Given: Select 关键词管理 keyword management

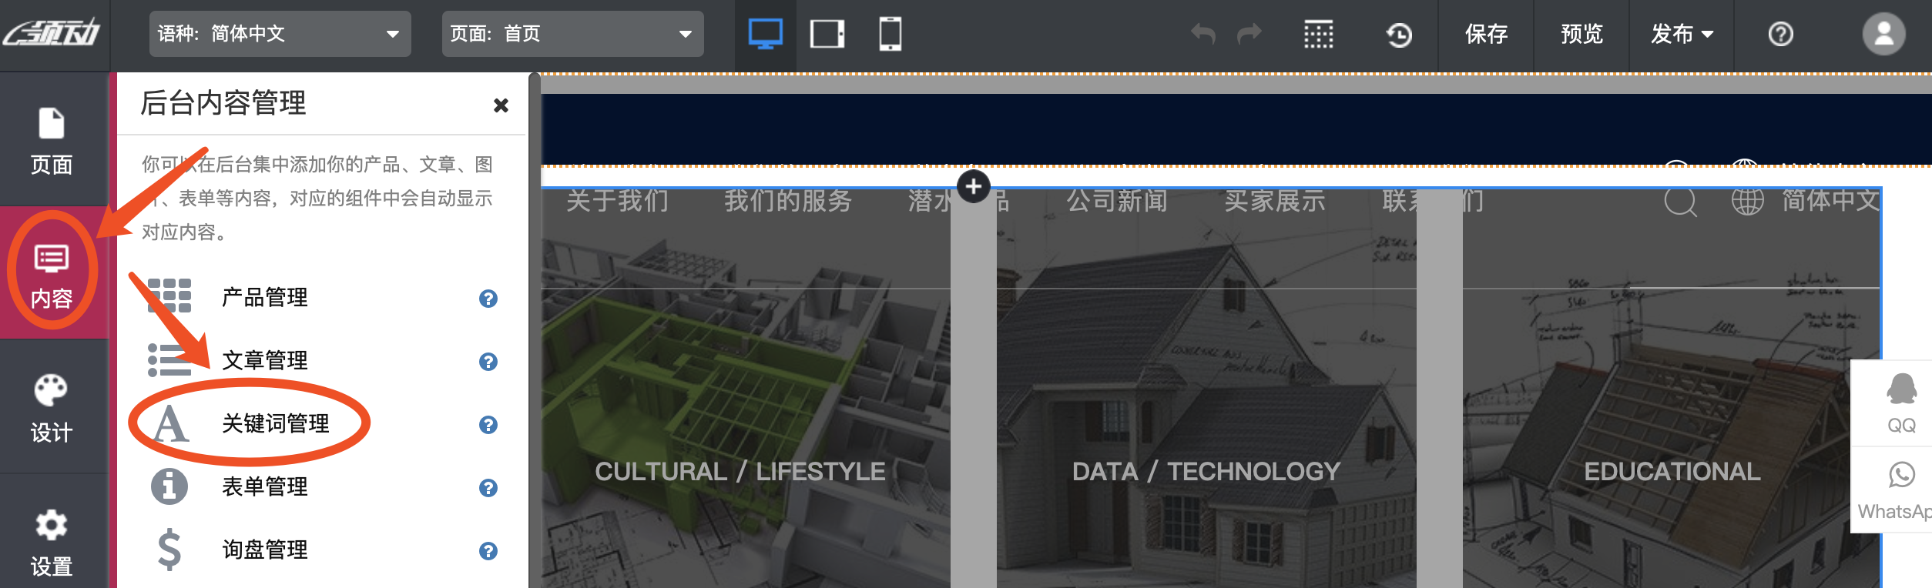Looking at the screenshot, I should click(275, 423).
